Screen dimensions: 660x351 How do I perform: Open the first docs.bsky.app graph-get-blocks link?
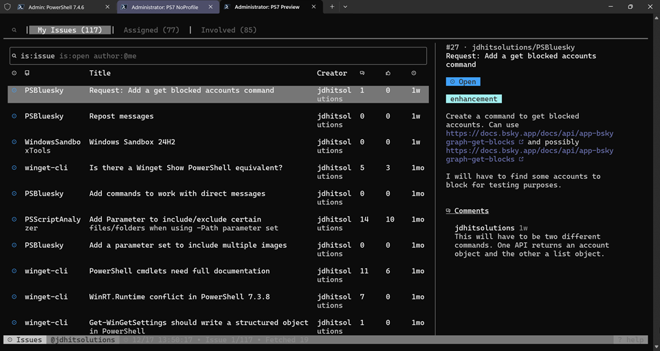pos(529,138)
